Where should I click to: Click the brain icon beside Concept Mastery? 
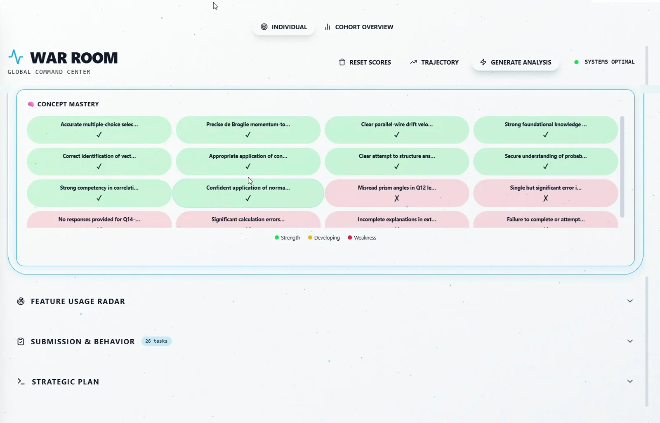pyautogui.click(x=31, y=104)
